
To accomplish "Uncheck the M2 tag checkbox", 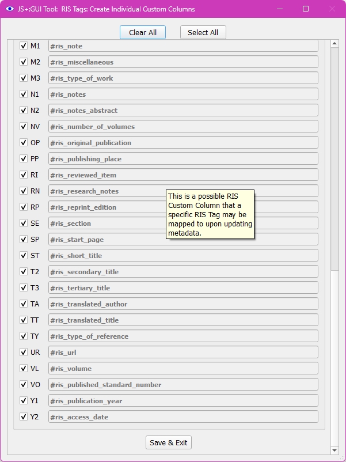I will coord(24,62).
